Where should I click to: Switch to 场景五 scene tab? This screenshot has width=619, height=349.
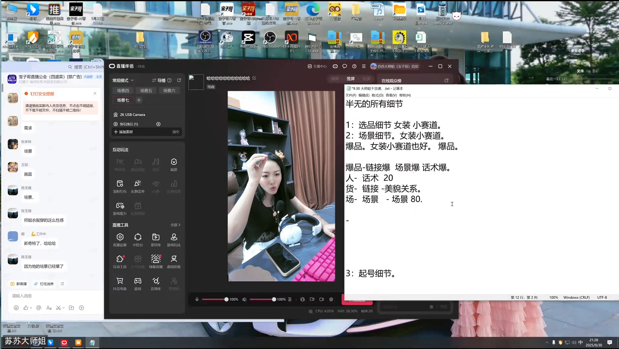(146, 91)
